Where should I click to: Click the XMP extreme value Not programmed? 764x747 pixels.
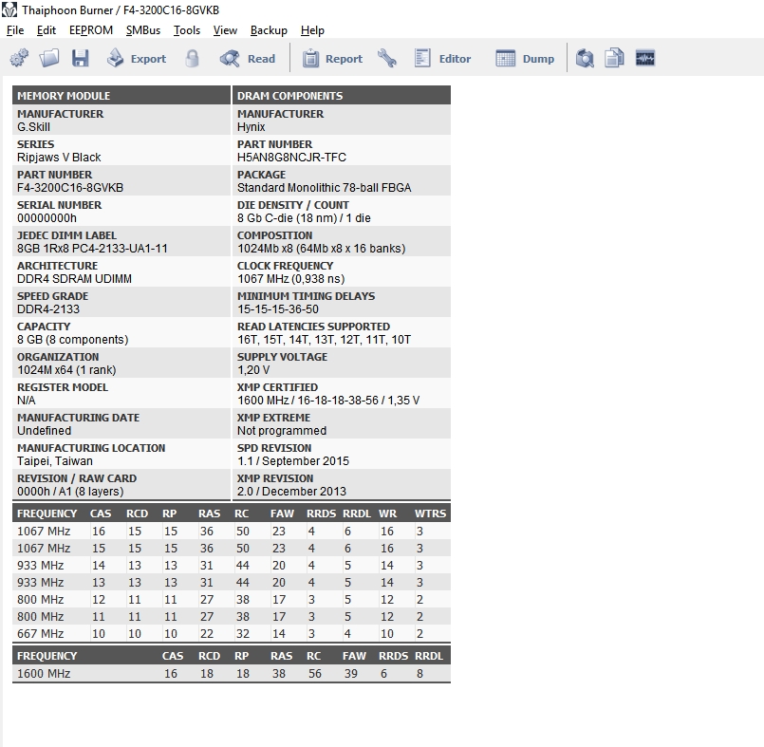(x=282, y=431)
